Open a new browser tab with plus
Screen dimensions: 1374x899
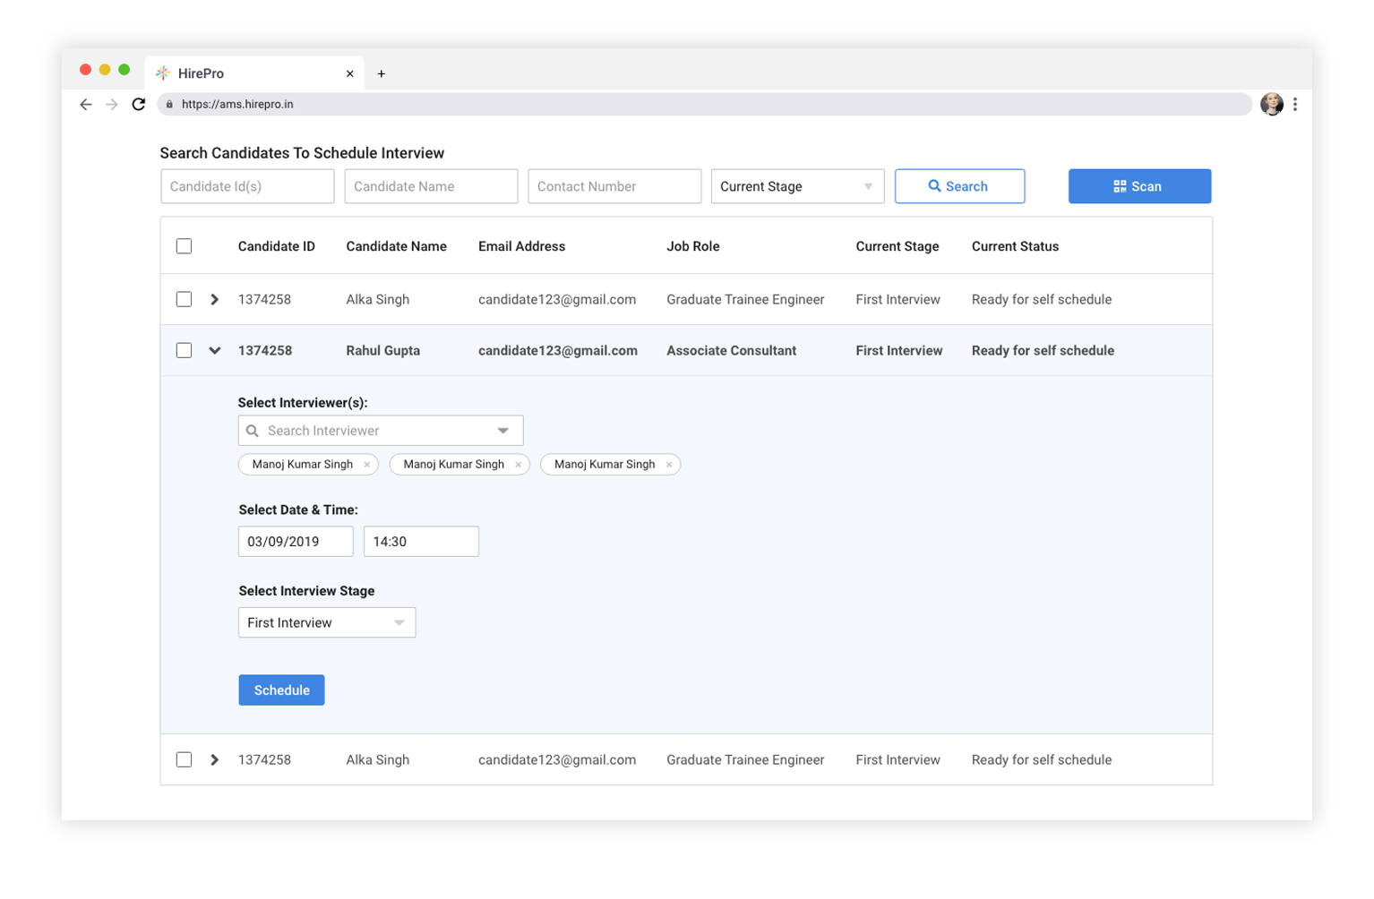pos(382,74)
